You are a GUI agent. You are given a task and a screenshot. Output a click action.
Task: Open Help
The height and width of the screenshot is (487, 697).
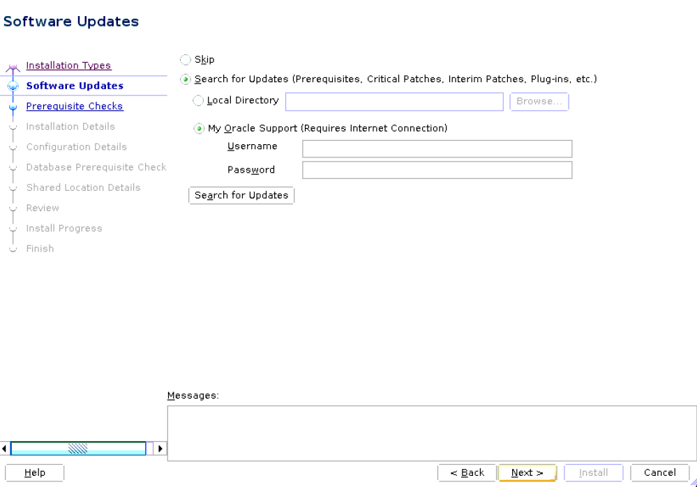click(33, 472)
